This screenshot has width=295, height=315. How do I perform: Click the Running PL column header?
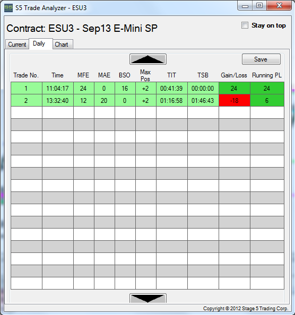tap(267, 75)
